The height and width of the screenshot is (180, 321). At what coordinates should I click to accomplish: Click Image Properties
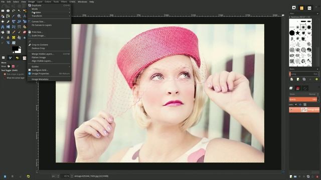pyautogui.click(x=50, y=73)
